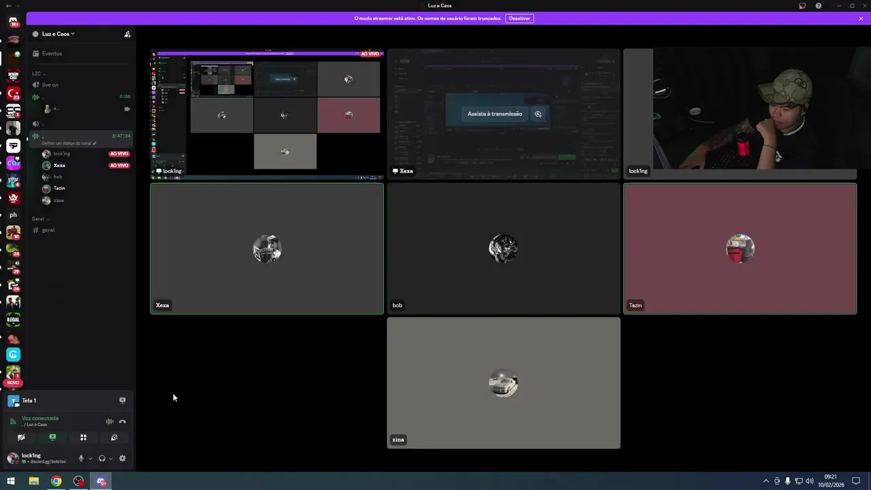The height and width of the screenshot is (490, 871).
Task: Open noise suppression waveform icon
Action: pyautogui.click(x=110, y=421)
